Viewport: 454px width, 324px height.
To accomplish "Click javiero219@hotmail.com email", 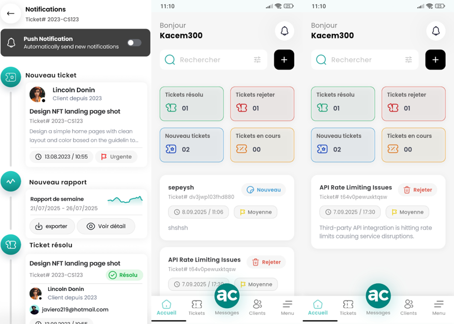I will pyautogui.click(x=75, y=310).
